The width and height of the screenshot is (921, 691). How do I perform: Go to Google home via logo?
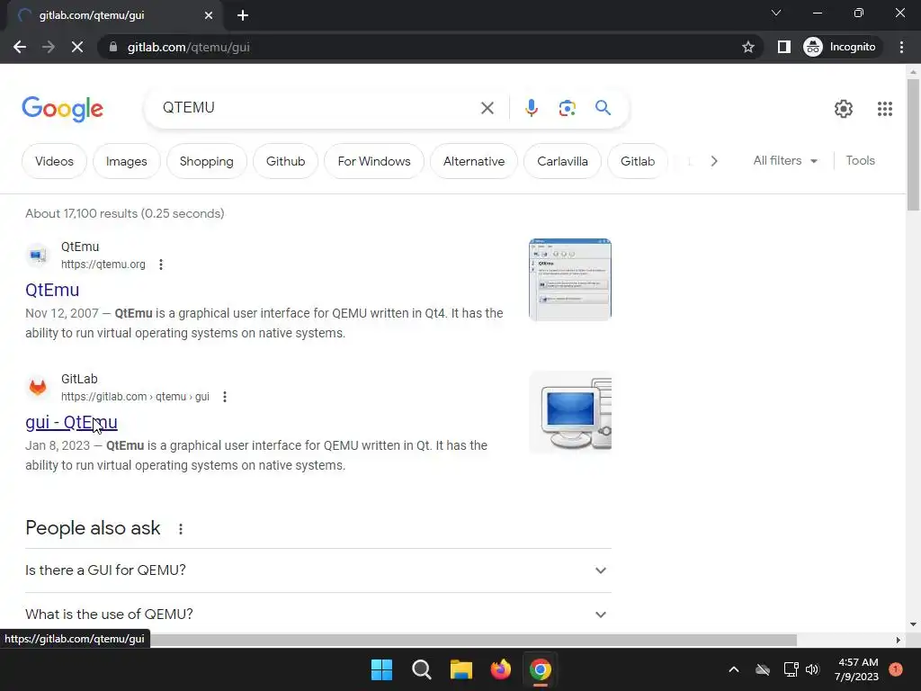(62, 109)
